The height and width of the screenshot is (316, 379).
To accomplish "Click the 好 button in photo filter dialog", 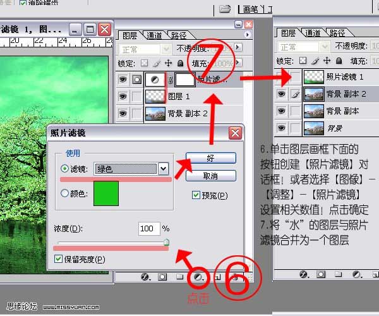I will (x=211, y=158).
